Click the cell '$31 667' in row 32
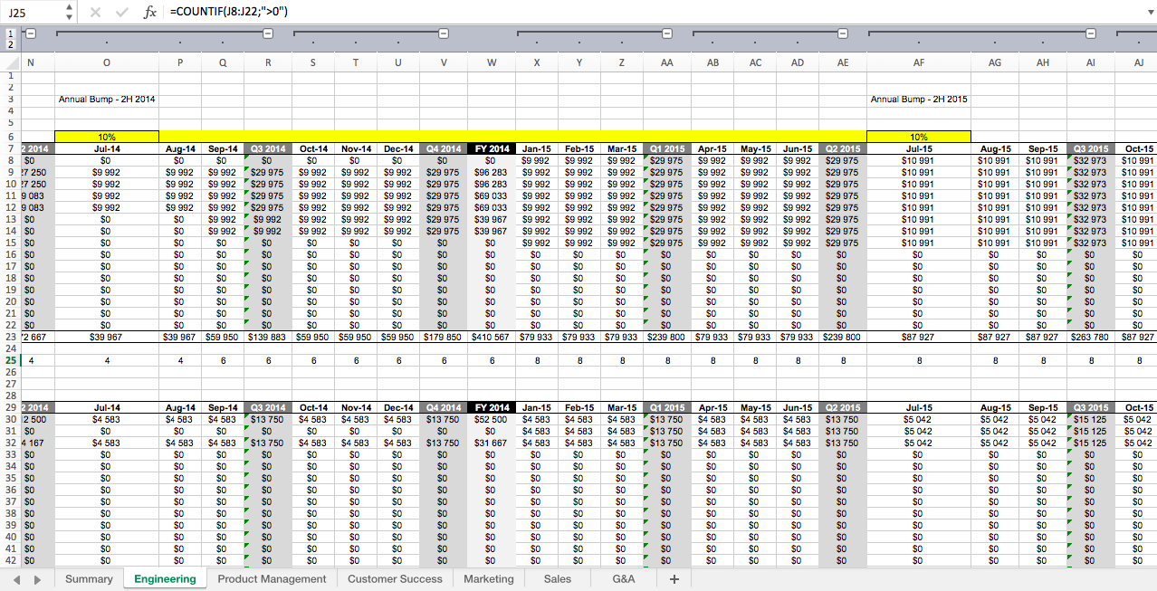This screenshot has height=591, width=1157. [x=492, y=443]
